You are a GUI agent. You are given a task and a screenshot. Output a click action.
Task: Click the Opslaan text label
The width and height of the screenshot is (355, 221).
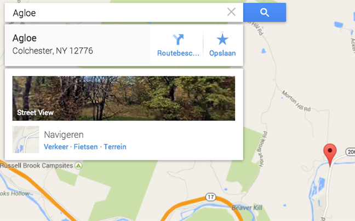pos(222,53)
